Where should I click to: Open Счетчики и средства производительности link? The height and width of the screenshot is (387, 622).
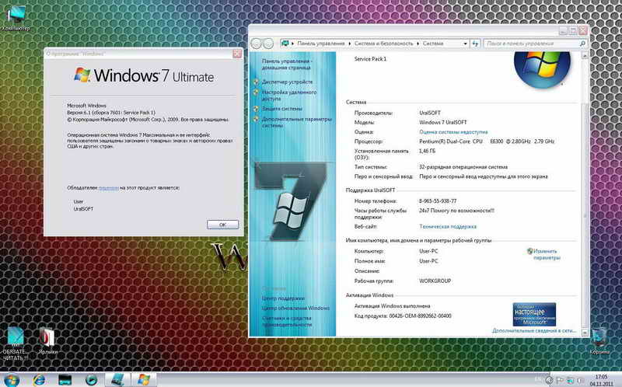[x=286, y=321]
